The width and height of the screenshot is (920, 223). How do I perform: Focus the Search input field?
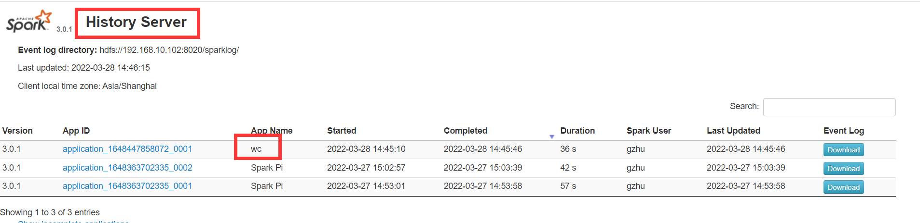click(x=829, y=107)
